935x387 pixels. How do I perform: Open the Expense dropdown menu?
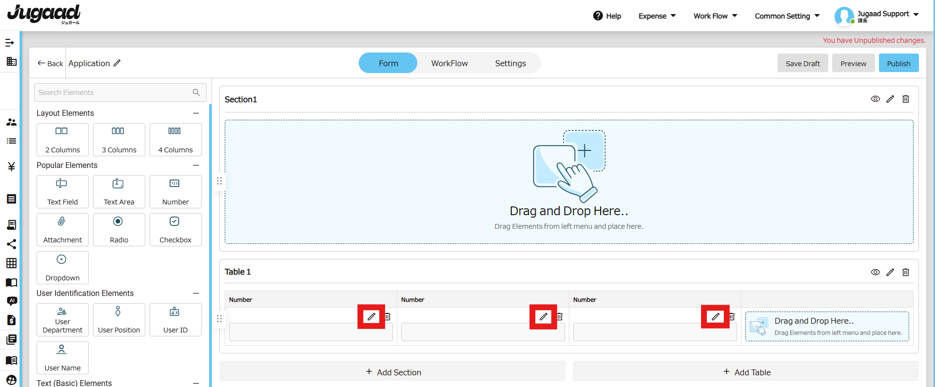[657, 16]
